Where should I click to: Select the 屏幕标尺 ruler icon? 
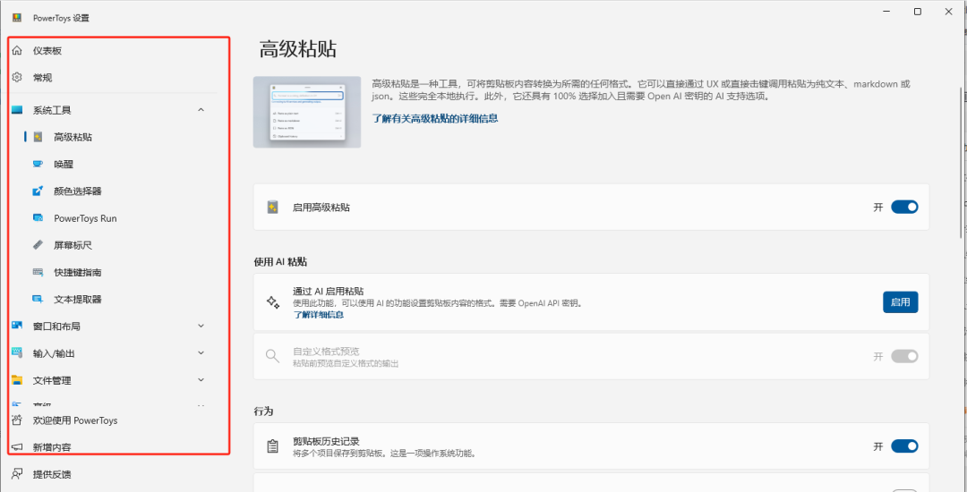pyautogui.click(x=39, y=245)
